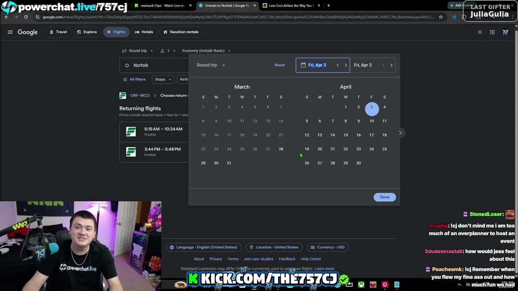Switch to the Explore tab

point(87,32)
